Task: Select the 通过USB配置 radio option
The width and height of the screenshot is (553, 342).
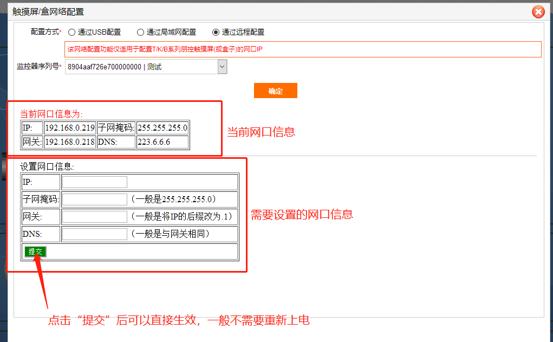Action: 72,33
